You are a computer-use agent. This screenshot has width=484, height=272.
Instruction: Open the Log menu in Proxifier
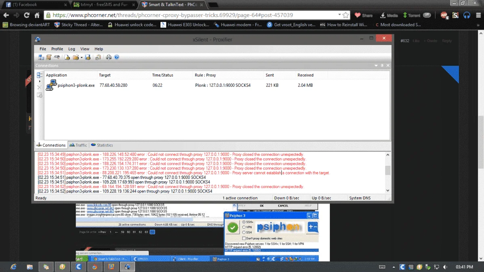pos(72,49)
